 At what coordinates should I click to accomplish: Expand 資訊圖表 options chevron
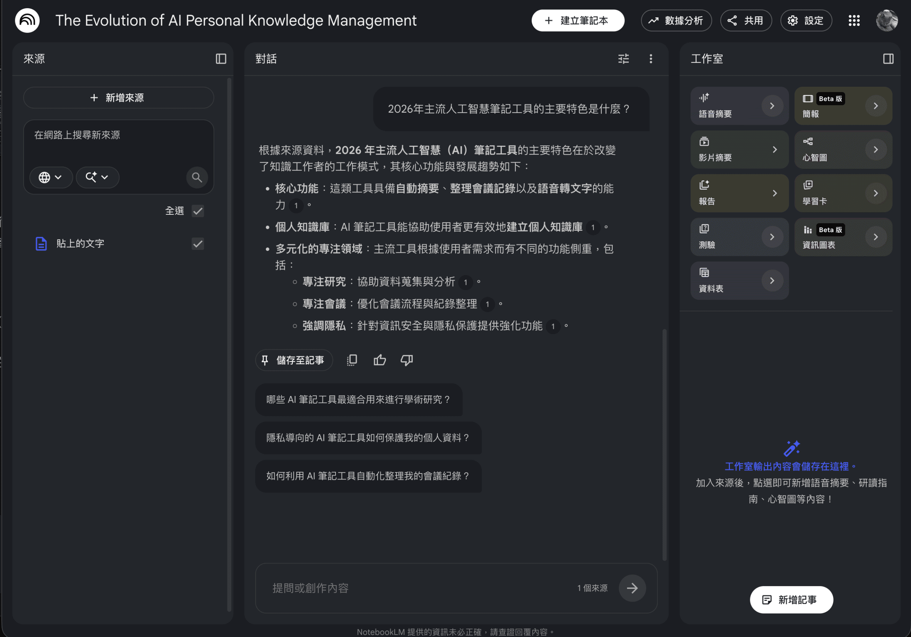(x=875, y=237)
